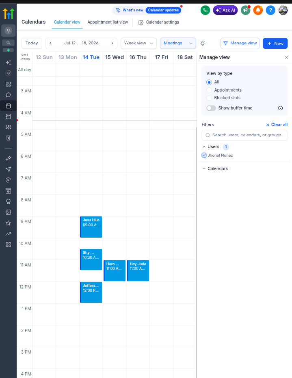Image resolution: width=292 pixels, height=378 pixels.
Task: Select the Appointments radio button
Action: click(209, 90)
